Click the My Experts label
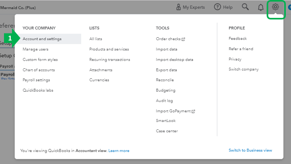291x164 pixels. [x=194, y=7]
